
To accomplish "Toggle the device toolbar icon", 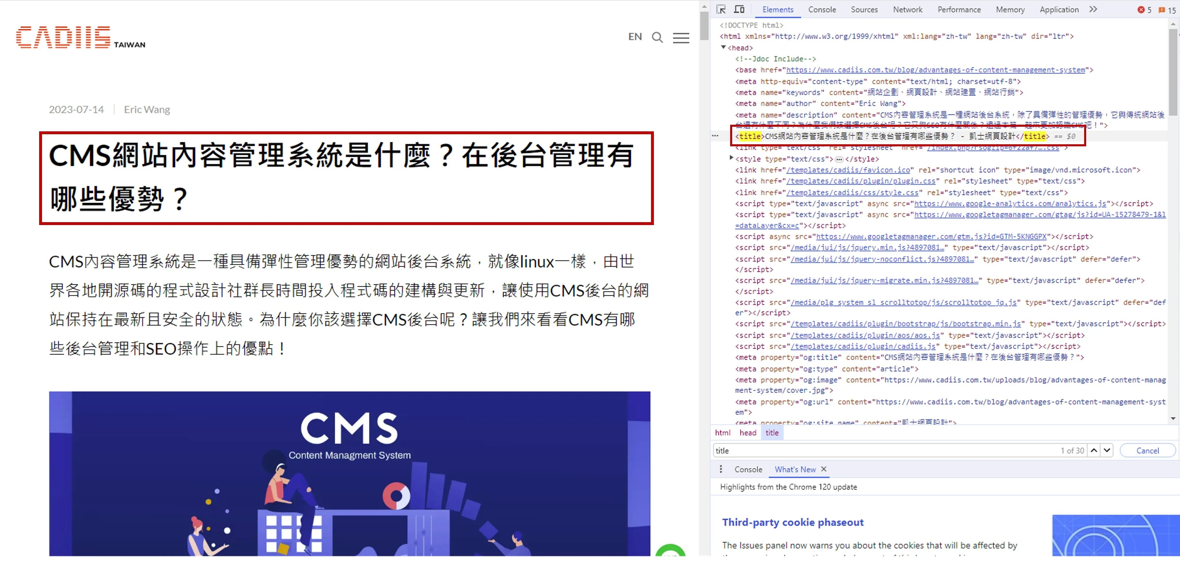I will (x=739, y=9).
